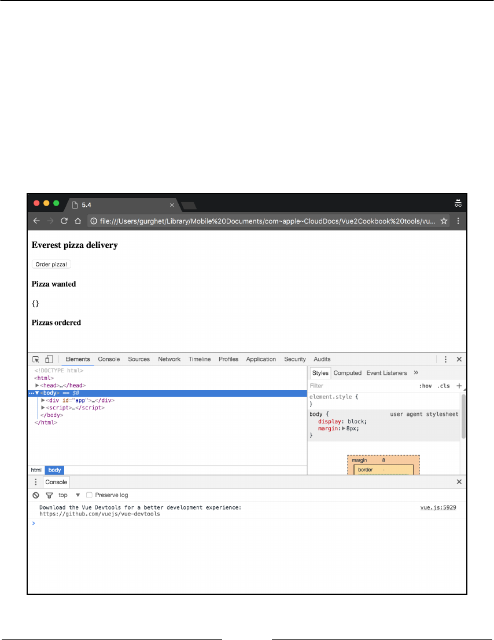This screenshot has width=494, height=640.
Task: Expand the div id app node
Action: click(x=43, y=400)
